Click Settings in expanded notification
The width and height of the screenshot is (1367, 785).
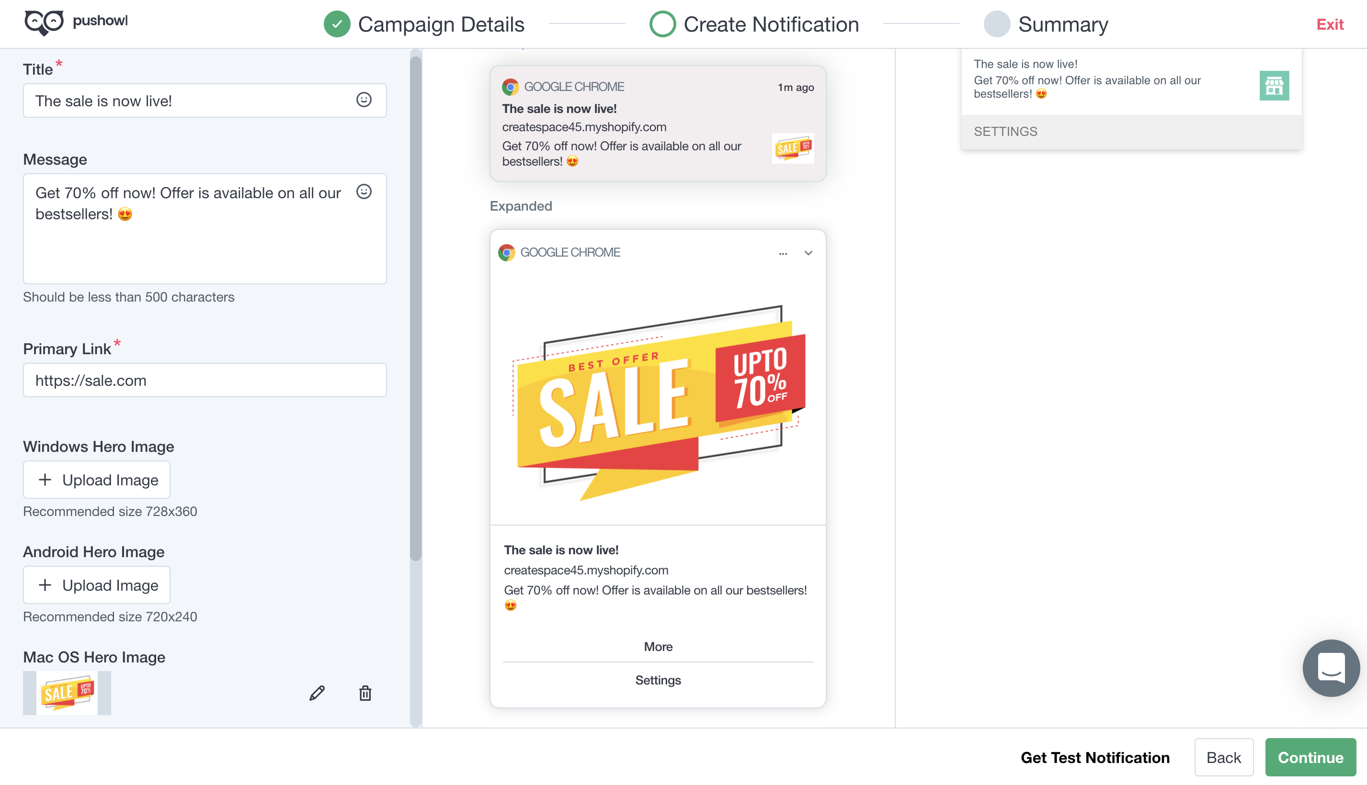tap(658, 680)
